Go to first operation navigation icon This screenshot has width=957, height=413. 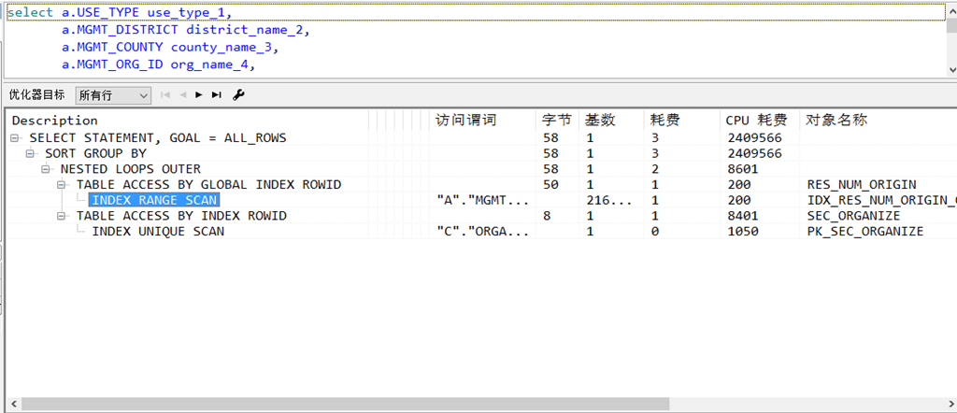click(x=164, y=95)
